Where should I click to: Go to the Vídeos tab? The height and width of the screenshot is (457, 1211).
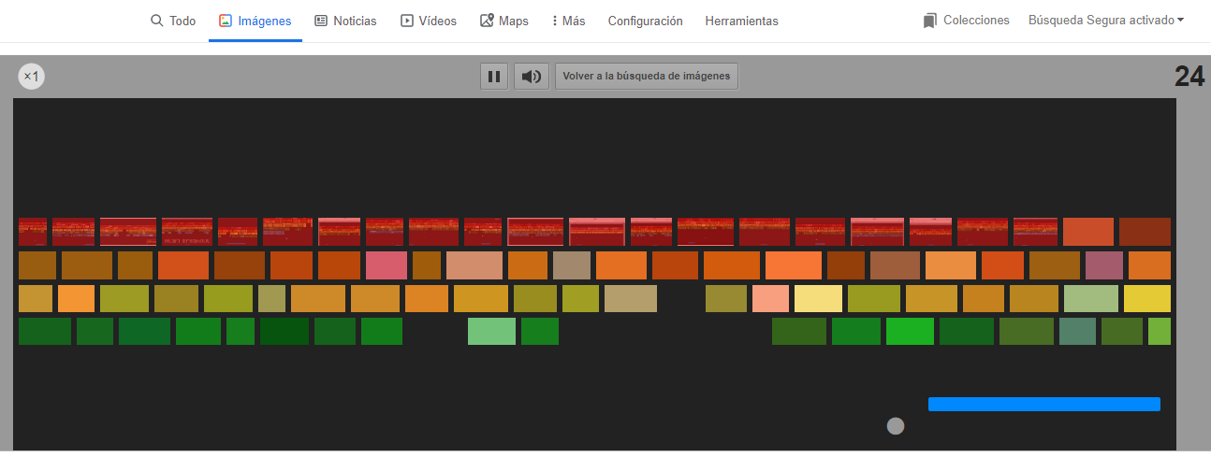429,21
